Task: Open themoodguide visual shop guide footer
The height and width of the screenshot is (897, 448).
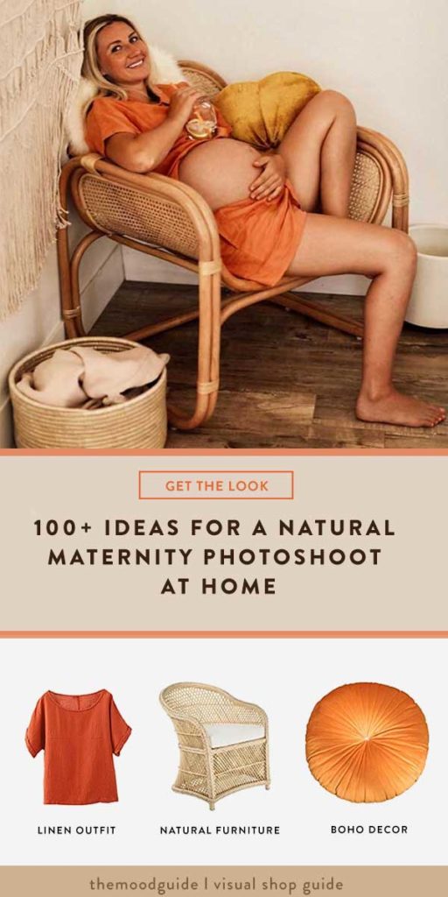Action: pyautogui.click(x=216, y=883)
